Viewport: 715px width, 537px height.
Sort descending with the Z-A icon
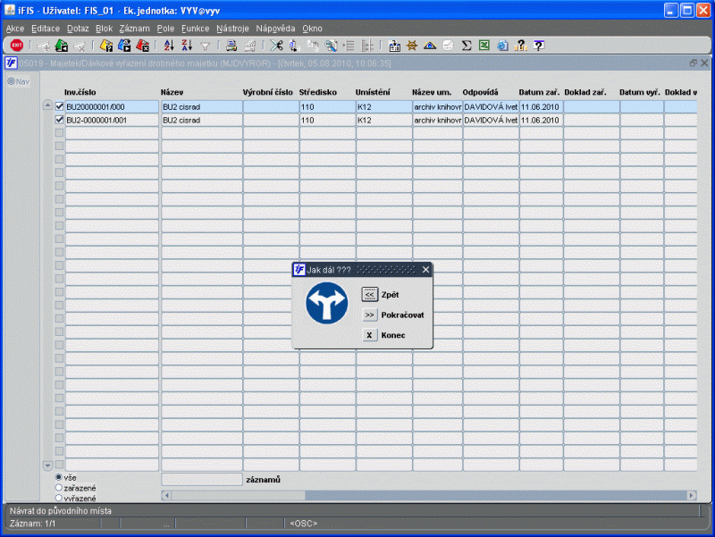[x=187, y=46]
